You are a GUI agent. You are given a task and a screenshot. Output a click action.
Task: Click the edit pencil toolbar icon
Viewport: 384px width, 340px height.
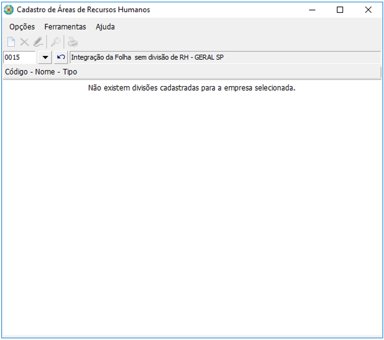(38, 42)
